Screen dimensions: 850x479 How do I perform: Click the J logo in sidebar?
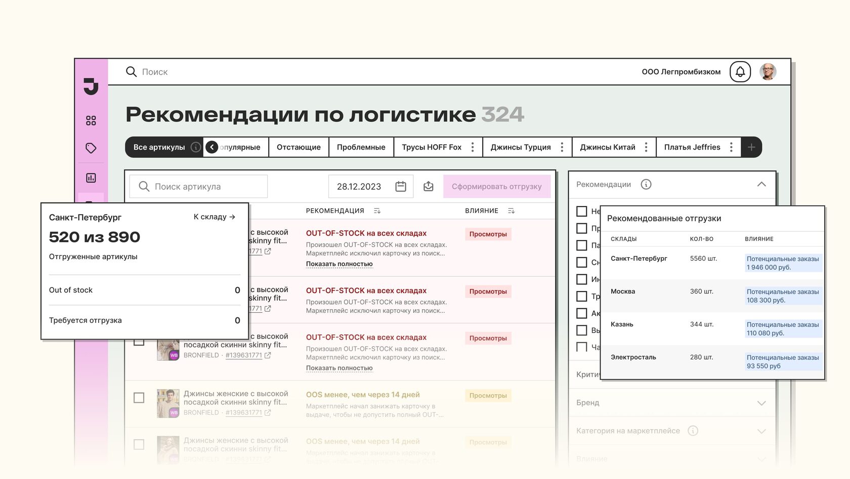(91, 87)
